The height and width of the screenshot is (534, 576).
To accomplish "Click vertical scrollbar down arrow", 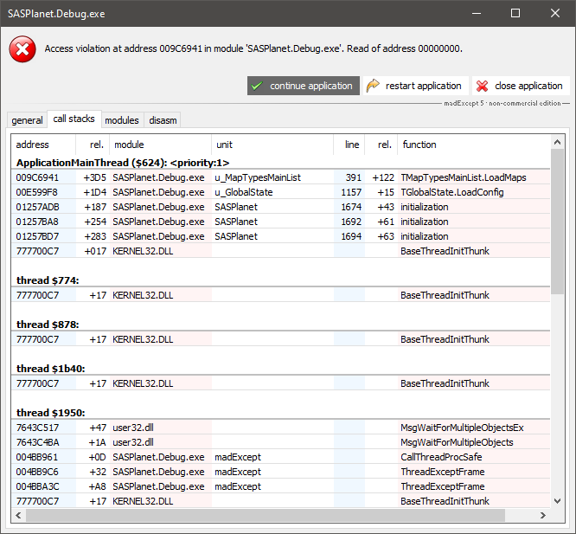I will [557, 501].
